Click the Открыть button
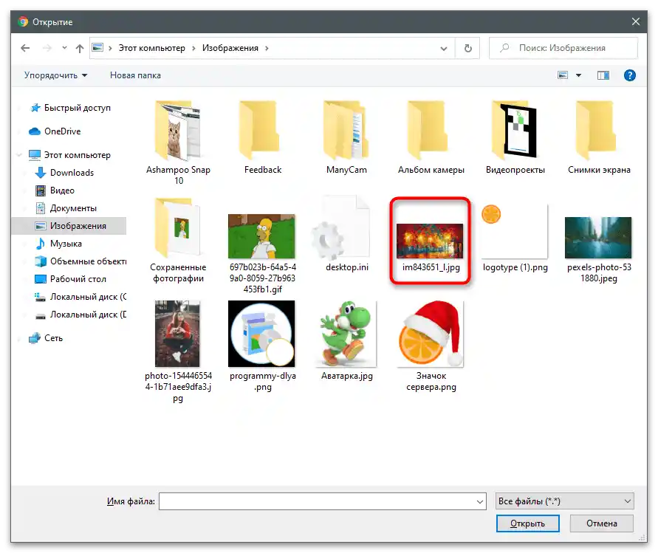 (x=527, y=524)
